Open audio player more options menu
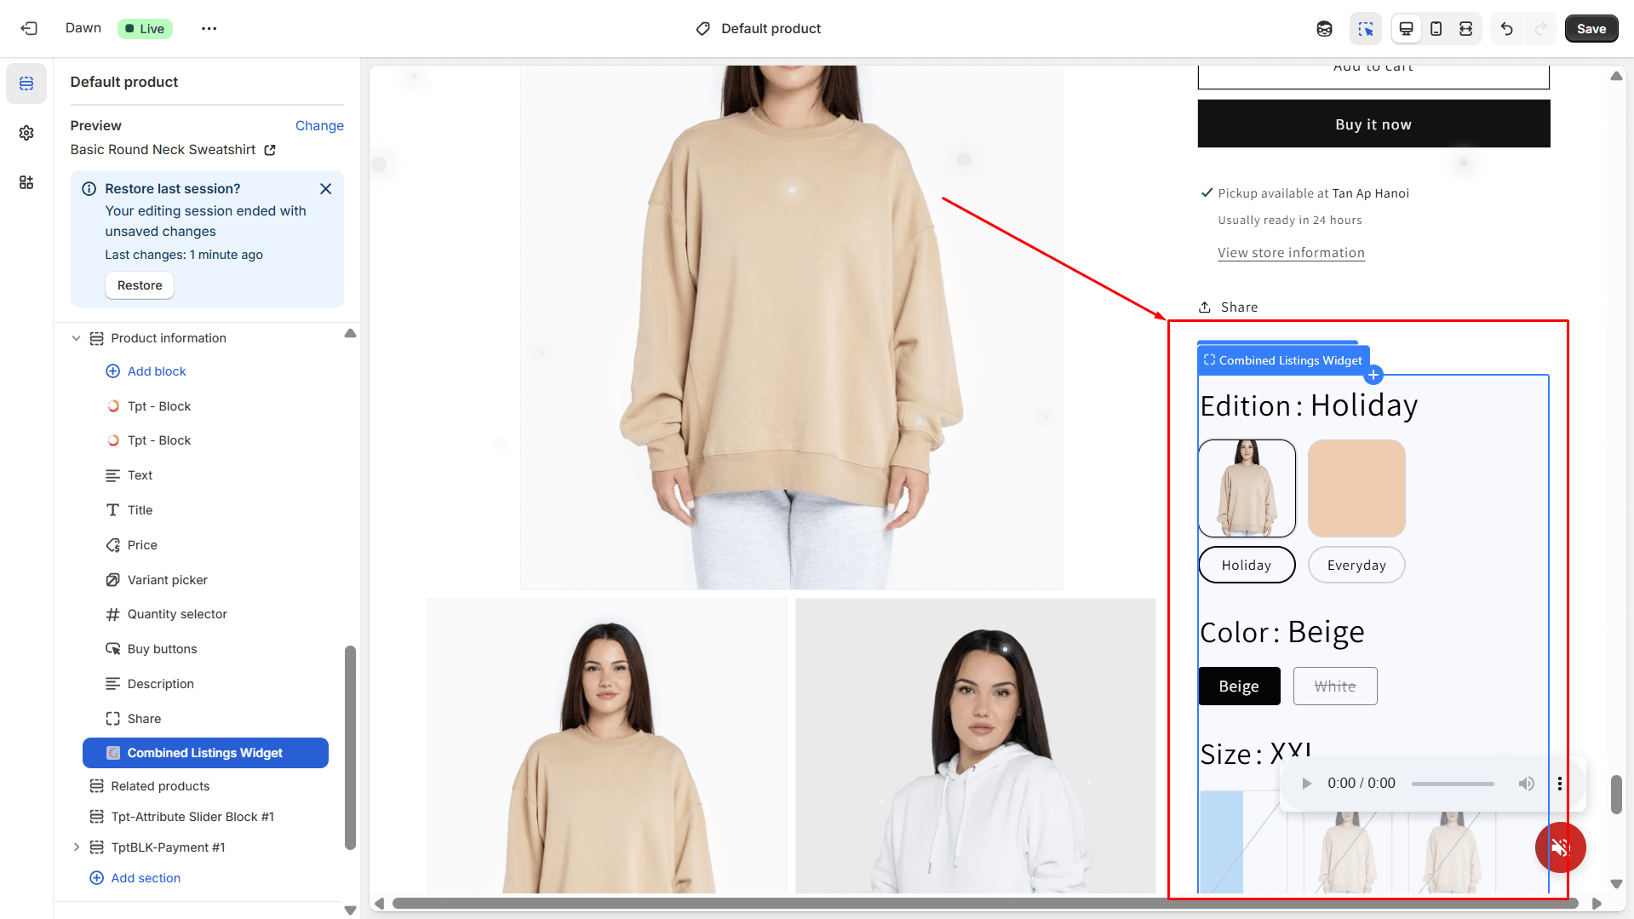 coord(1560,784)
